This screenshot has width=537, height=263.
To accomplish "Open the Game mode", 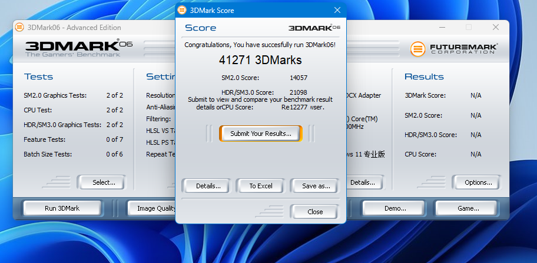I will click(468, 208).
